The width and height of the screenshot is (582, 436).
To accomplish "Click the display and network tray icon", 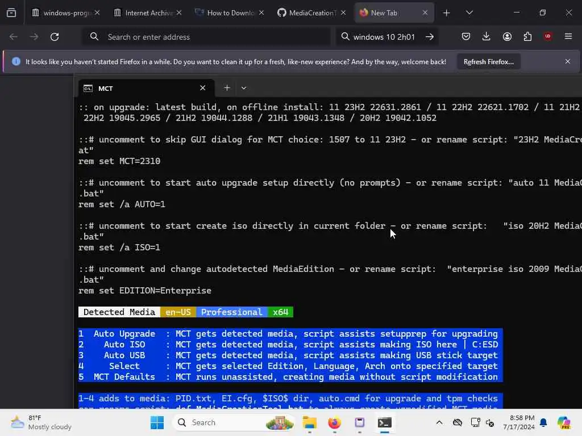I will (x=475, y=422).
